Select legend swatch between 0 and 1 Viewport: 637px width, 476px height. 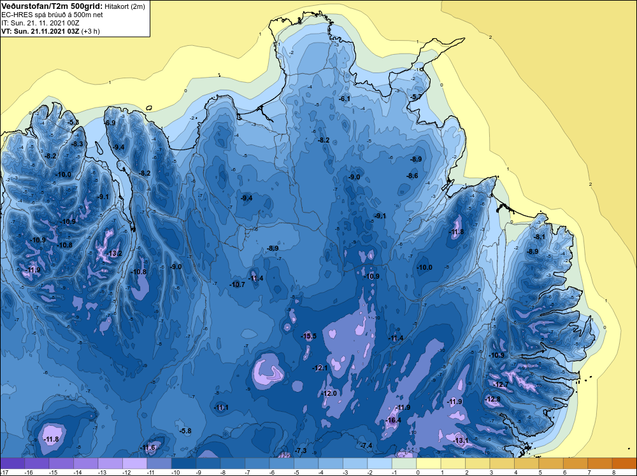pyautogui.click(x=429, y=463)
